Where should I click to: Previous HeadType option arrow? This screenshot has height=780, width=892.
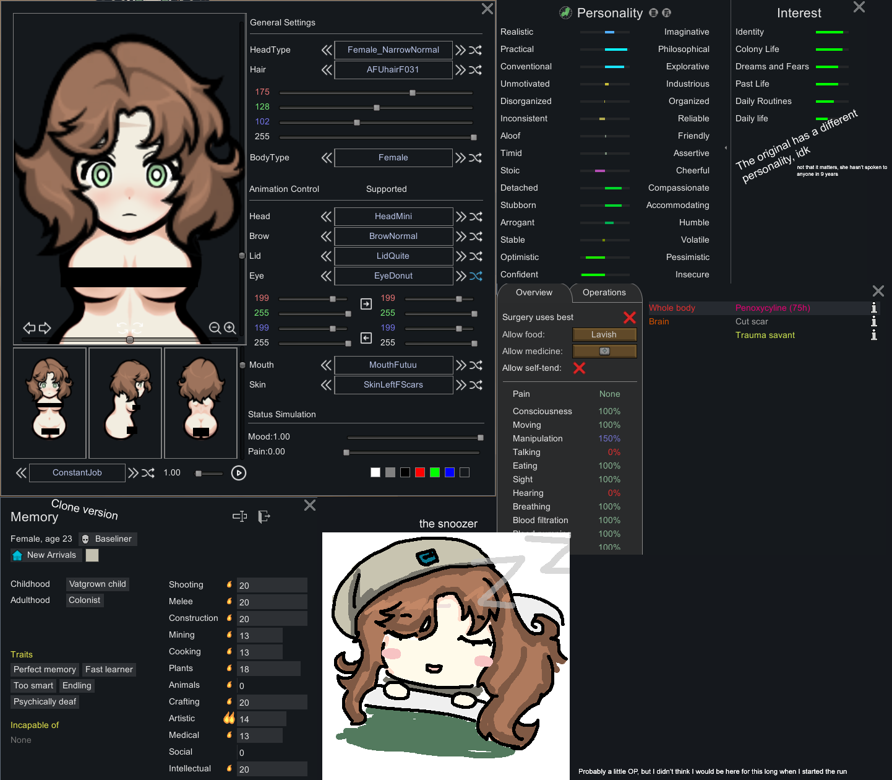(327, 50)
